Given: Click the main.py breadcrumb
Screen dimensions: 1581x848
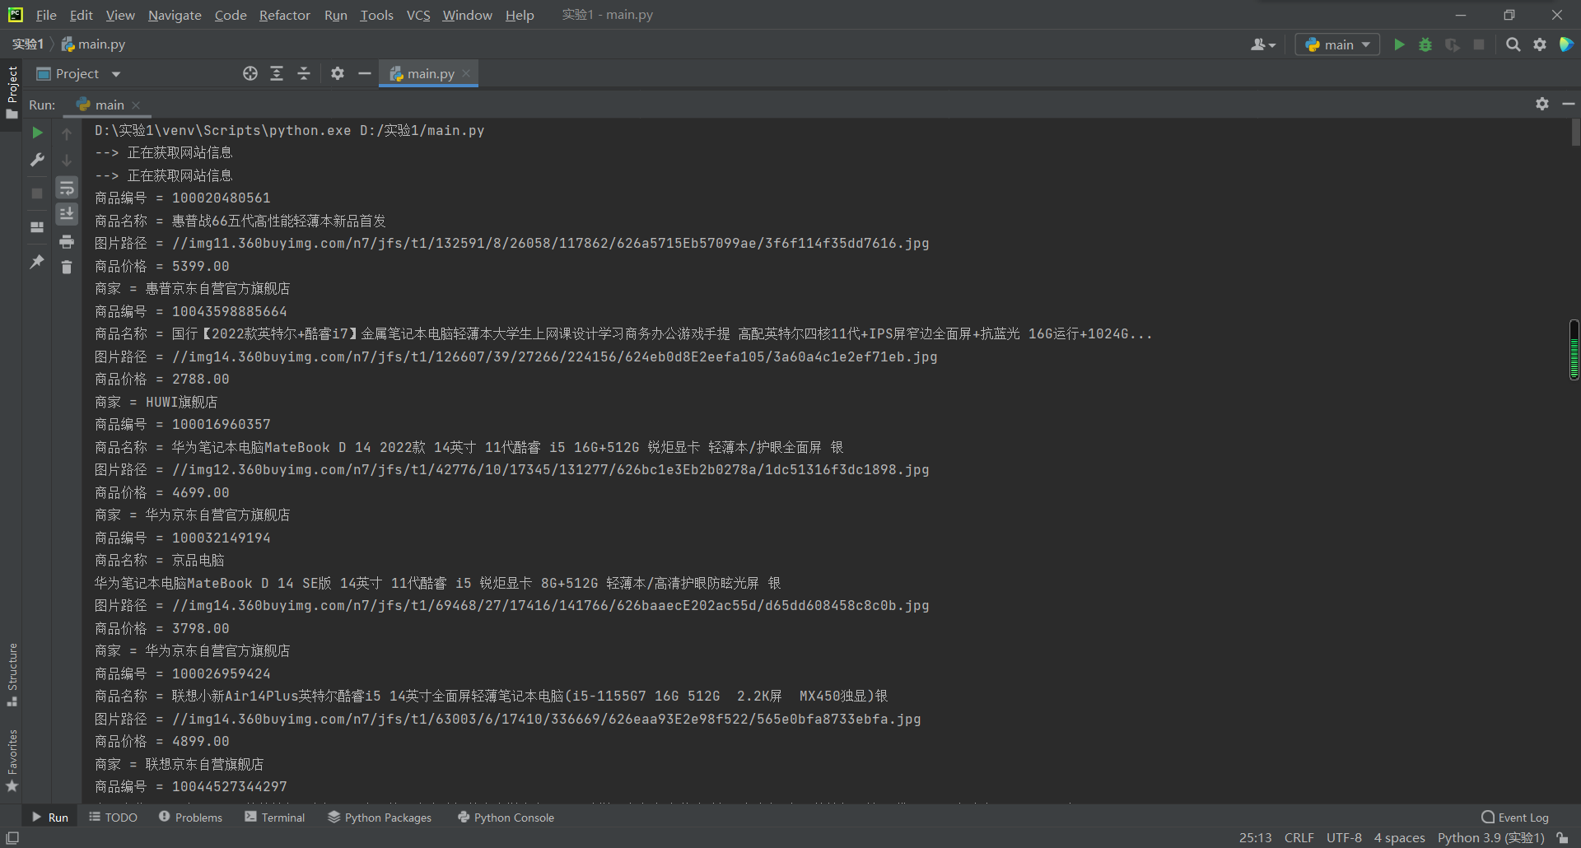Looking at the screenshot, I should point(93,44).
